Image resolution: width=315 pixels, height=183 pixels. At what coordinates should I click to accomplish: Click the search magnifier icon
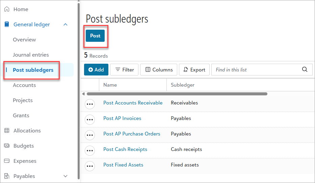[x=305, y=70]
